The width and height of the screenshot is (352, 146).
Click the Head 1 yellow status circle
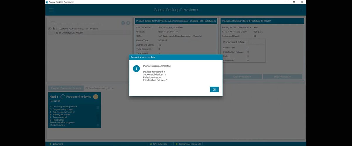[x=96, y=97]
